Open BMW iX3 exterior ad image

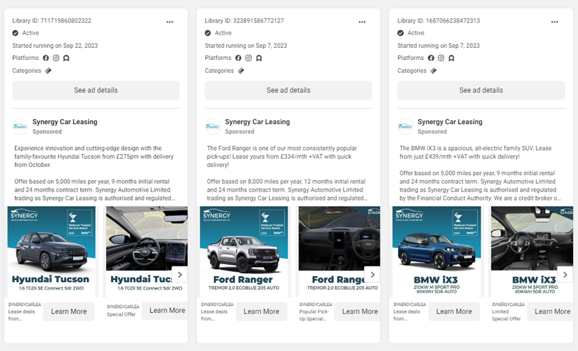coord(437,251)
